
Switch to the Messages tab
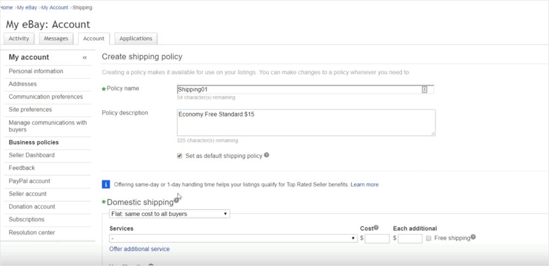[x=56, y=38]
